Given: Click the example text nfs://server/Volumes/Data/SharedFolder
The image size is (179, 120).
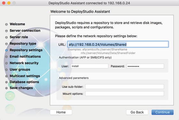Looking at the screenshot, I should 108,53.
